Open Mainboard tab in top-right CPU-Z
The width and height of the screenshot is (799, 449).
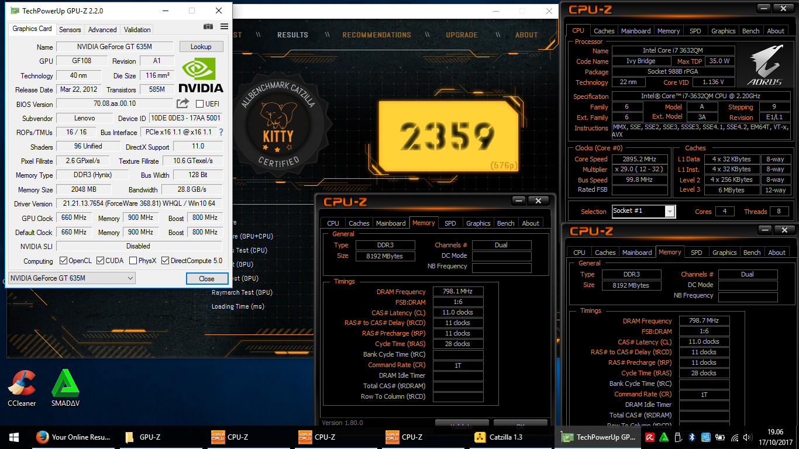(636, 31)
